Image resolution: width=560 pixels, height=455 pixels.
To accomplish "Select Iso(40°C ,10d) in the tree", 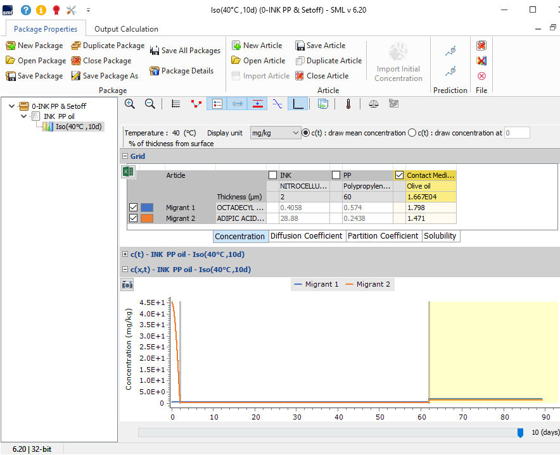I will coord(79,127).
